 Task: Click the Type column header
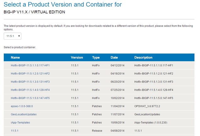96,58
